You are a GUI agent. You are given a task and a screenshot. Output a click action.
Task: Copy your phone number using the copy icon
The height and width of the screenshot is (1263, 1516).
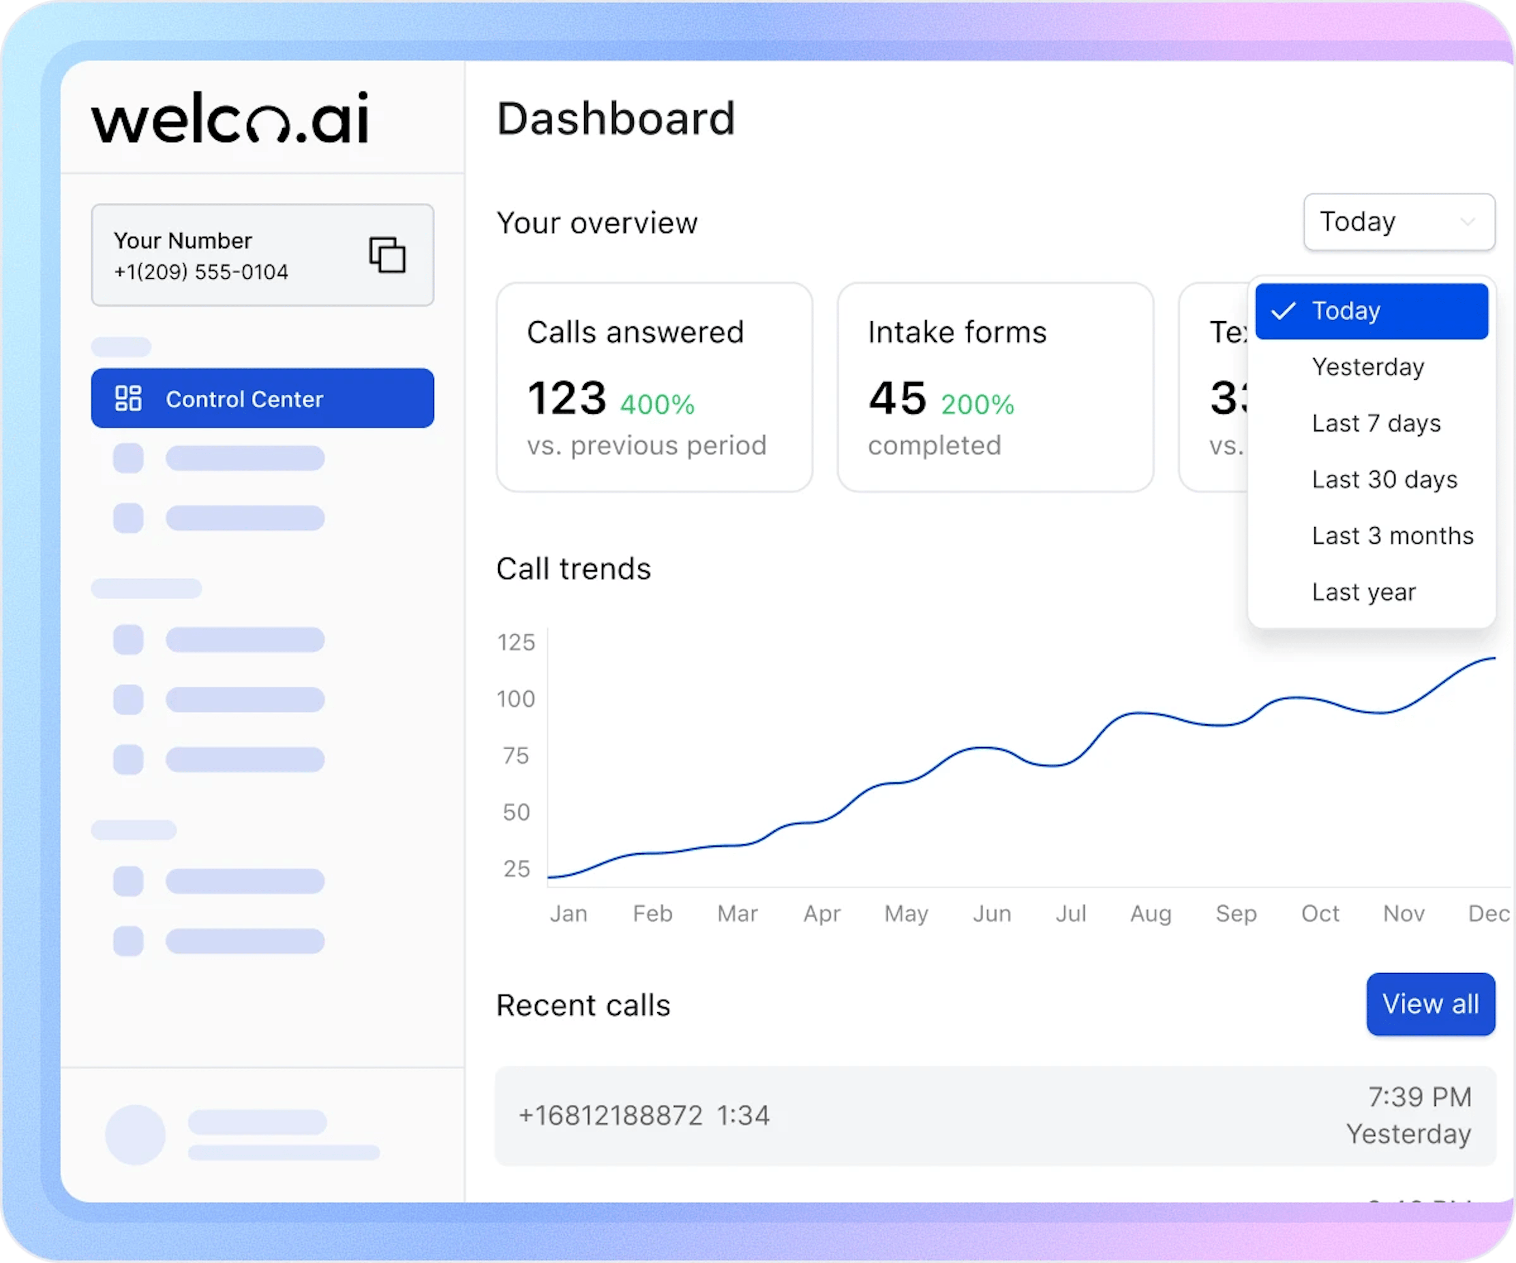click(386, 255)
